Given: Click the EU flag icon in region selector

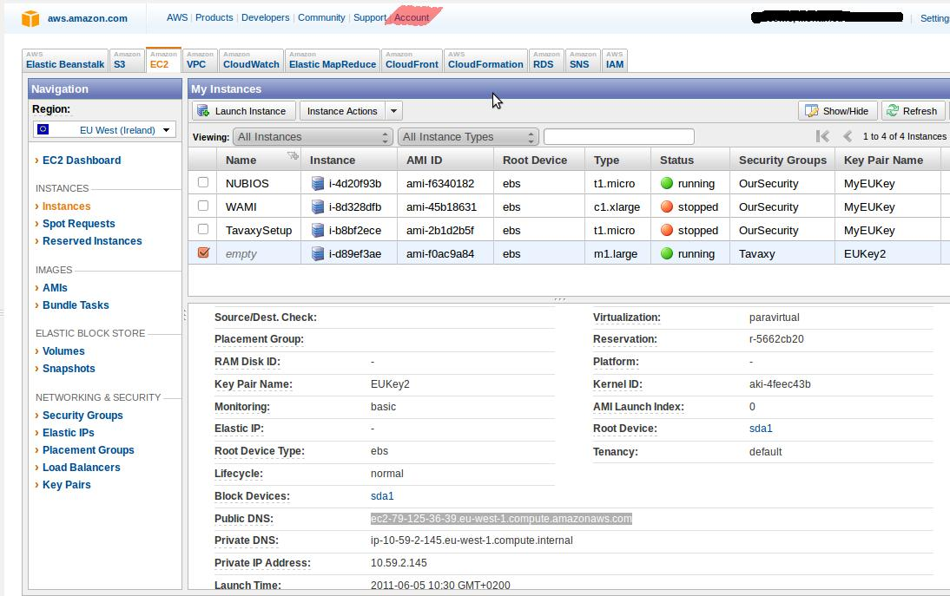Looking at the screenshot, I should click(43, 129).
